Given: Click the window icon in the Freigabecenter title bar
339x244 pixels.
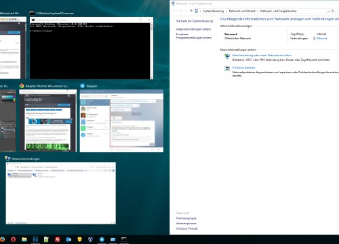Looking at the screenshot, I should (x=173, y=3).
